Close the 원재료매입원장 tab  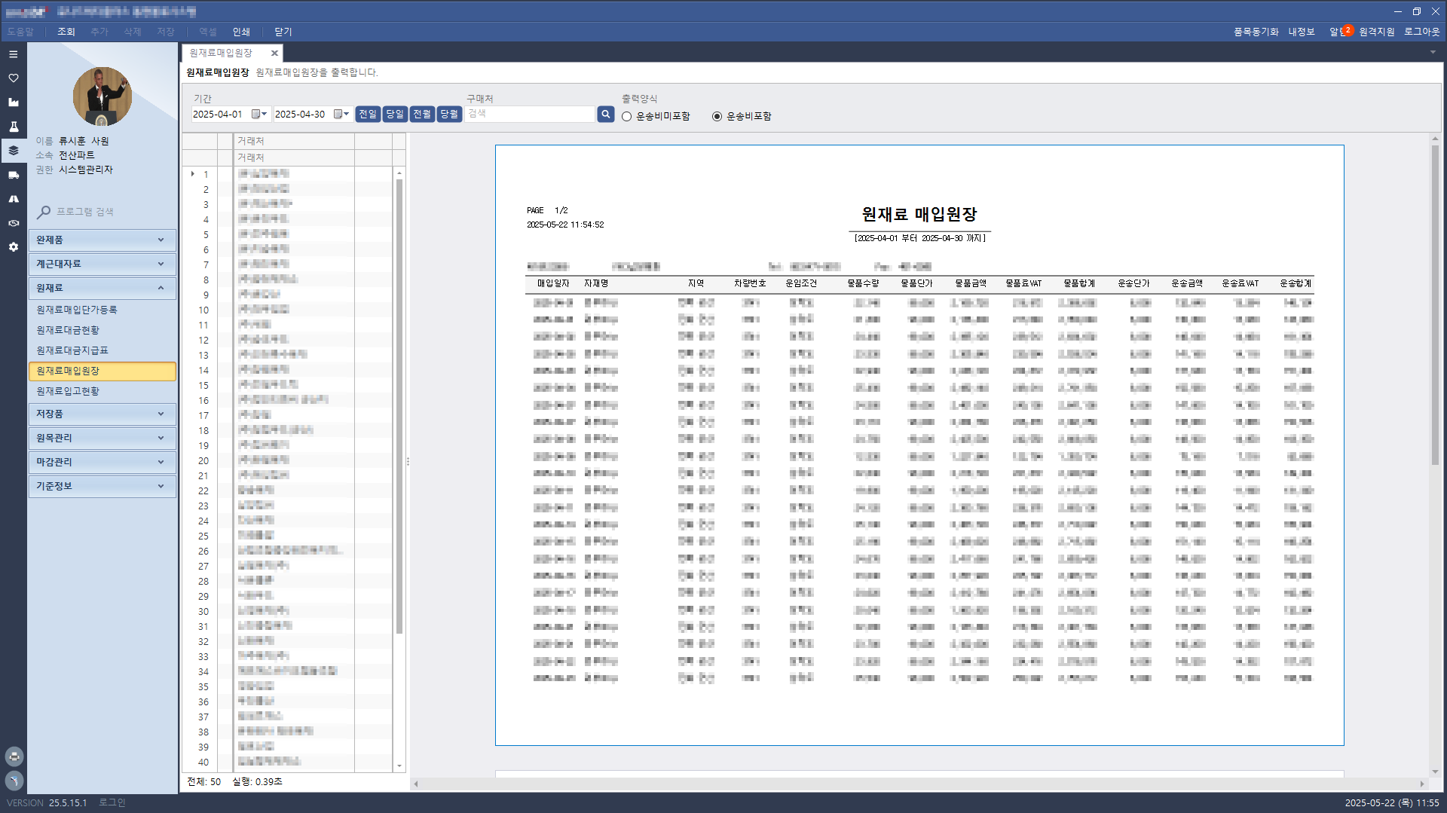click(274, 53)
